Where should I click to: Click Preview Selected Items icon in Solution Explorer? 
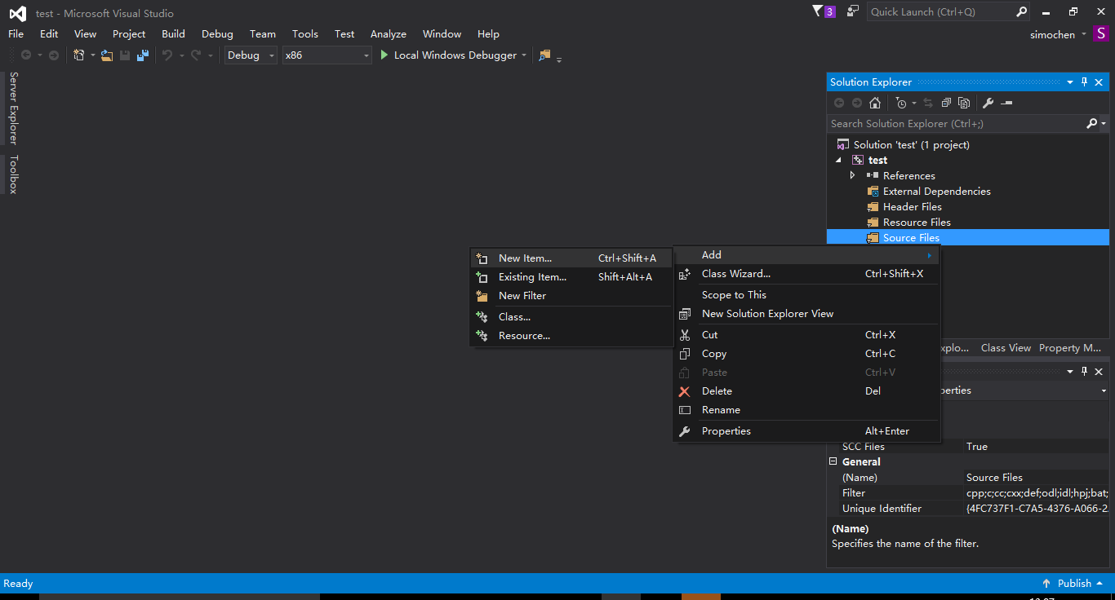tap(1006, 103)
